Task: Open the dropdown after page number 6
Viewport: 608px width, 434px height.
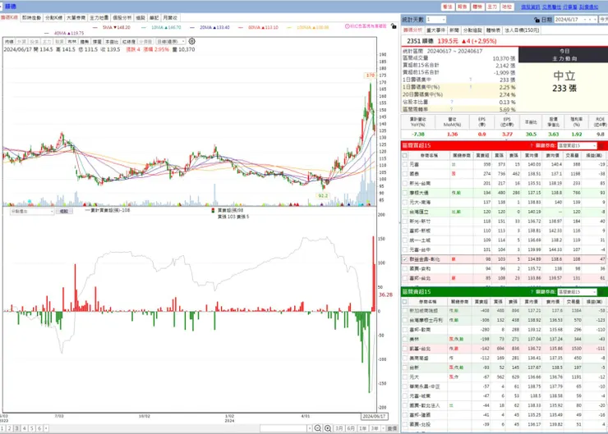Action: click(x=46, y=428)
